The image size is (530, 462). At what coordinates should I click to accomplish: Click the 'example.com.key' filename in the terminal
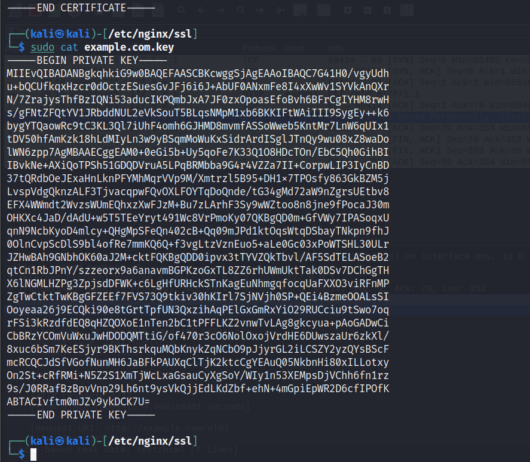pos(129,47)
